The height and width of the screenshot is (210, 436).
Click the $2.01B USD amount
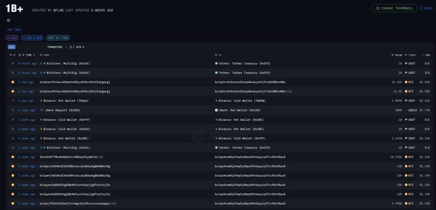click(425, 101)
